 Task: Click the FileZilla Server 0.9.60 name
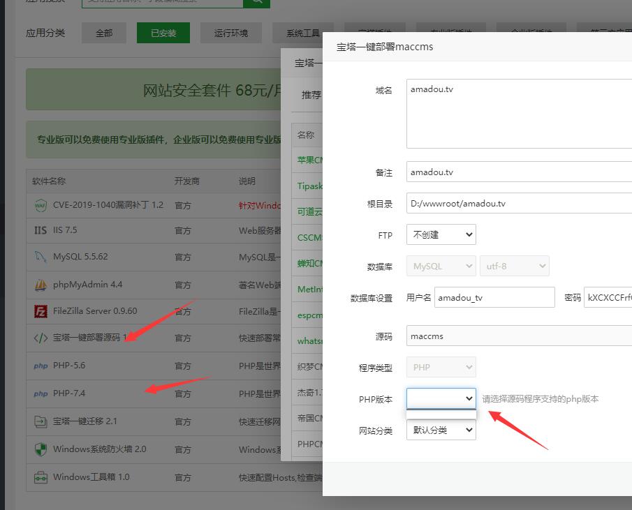[95, 310]
